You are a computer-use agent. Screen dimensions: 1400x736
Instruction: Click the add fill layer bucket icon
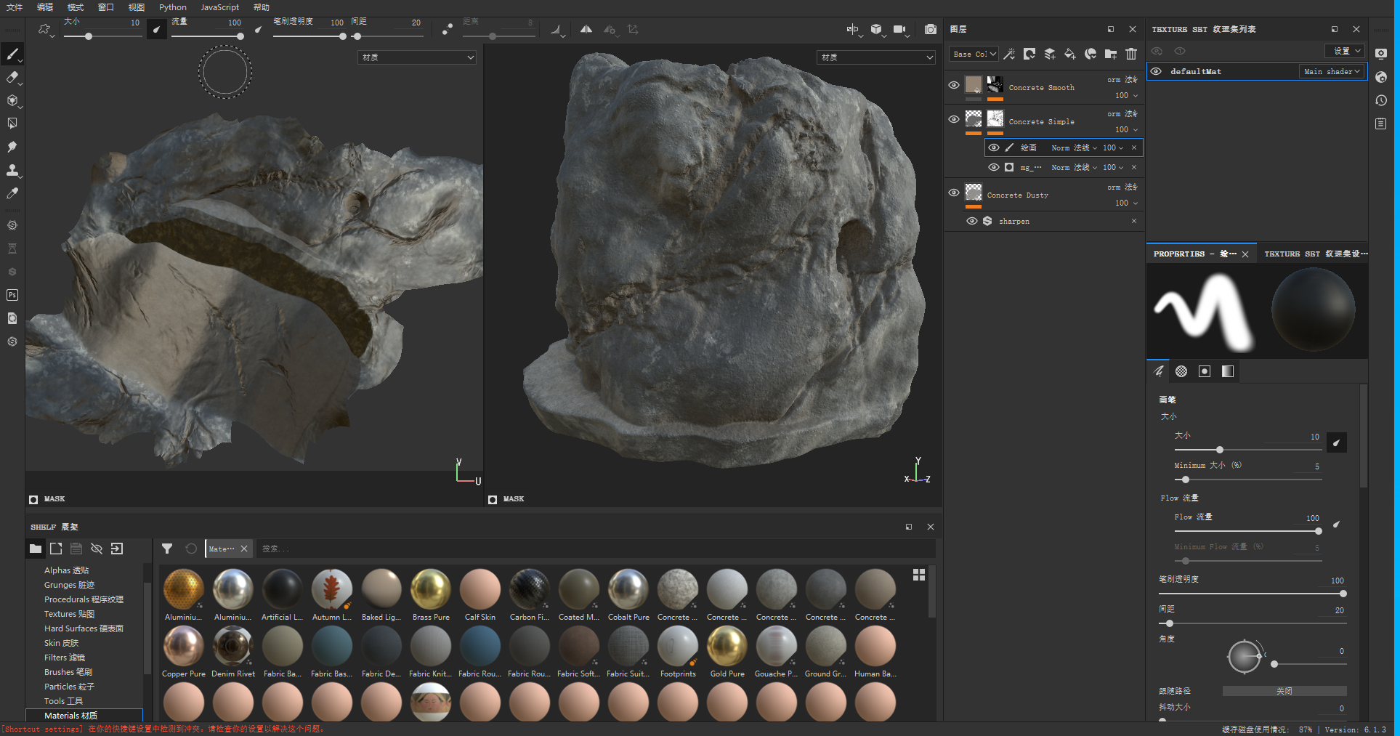pyautogui.click(x=1069, y=54)
